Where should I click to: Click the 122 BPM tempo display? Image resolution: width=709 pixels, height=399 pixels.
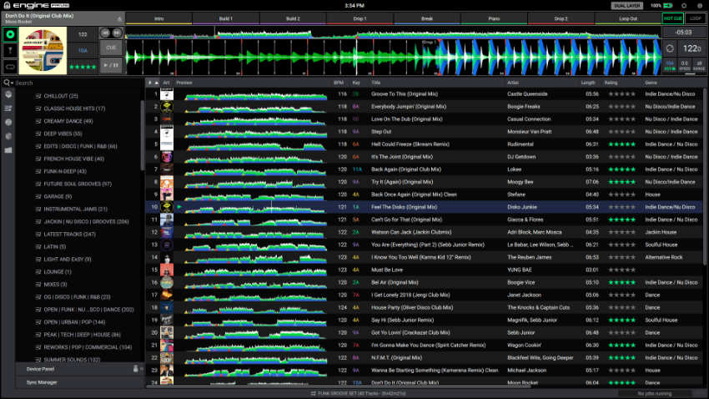[691, 48]
